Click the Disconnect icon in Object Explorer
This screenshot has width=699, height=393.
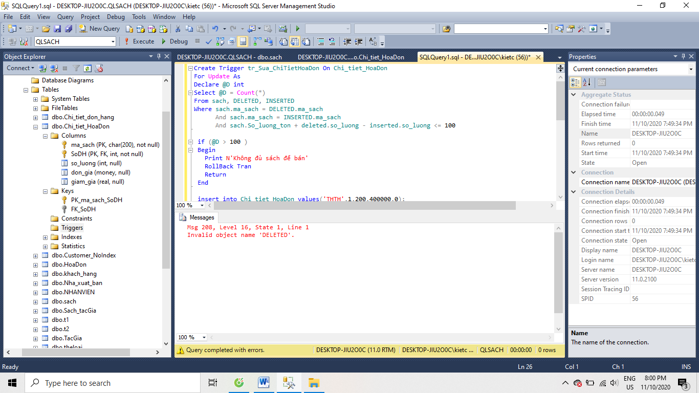point(53,68)
